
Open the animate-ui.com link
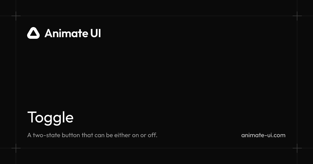click(x=263, y=135)
